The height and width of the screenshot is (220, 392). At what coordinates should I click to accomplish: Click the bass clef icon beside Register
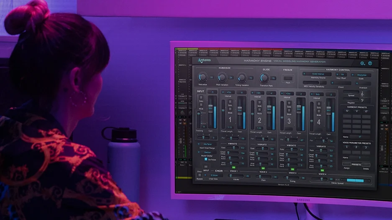tap(362, 101)
